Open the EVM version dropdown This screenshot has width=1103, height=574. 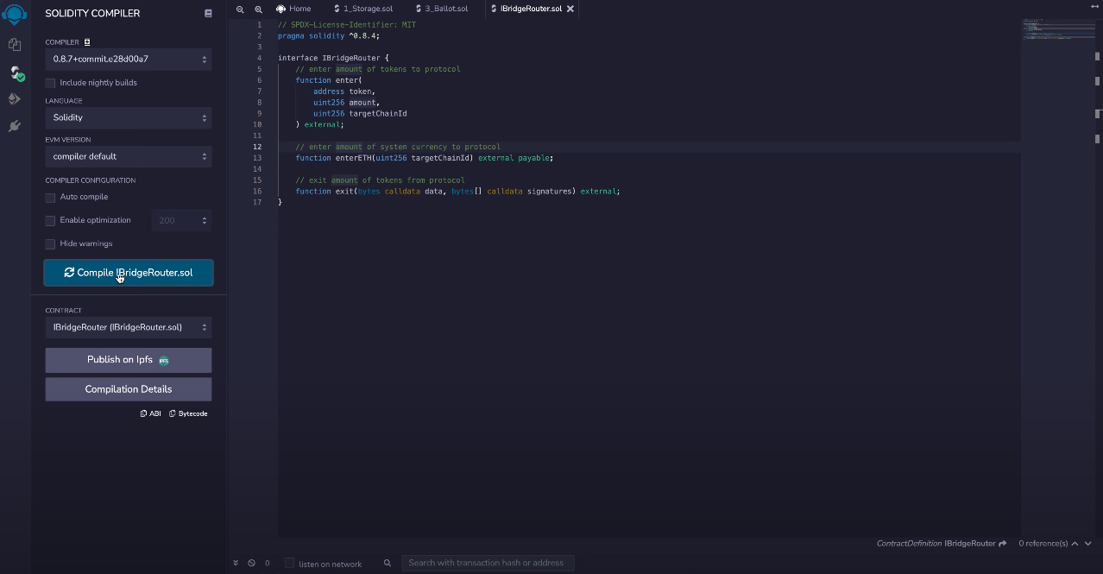(x=129, y=156)
